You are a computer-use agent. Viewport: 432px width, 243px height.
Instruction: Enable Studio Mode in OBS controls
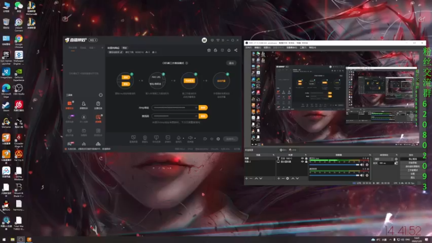point(413,170)
